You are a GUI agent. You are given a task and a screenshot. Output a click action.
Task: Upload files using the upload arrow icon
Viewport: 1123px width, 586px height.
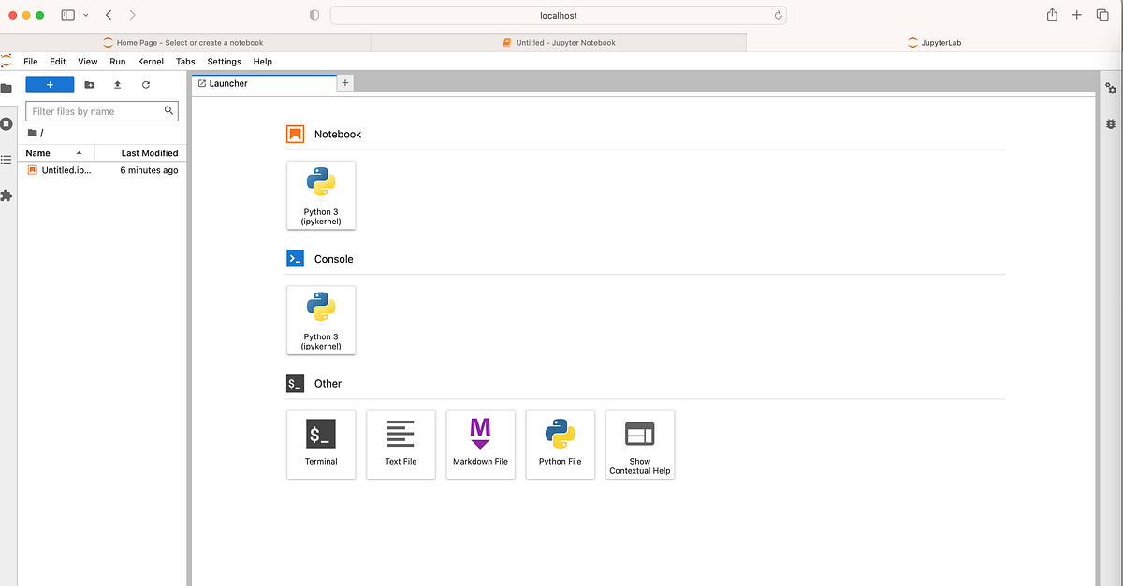(116, 84)
